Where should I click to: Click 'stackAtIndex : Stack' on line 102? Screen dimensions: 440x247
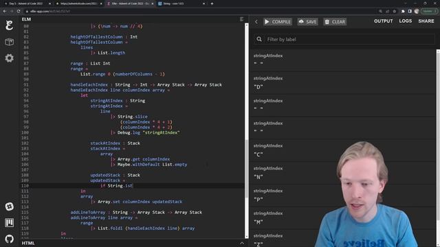[x=115, y=143]
